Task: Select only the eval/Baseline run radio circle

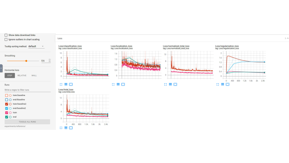Action: click(10, 100)
